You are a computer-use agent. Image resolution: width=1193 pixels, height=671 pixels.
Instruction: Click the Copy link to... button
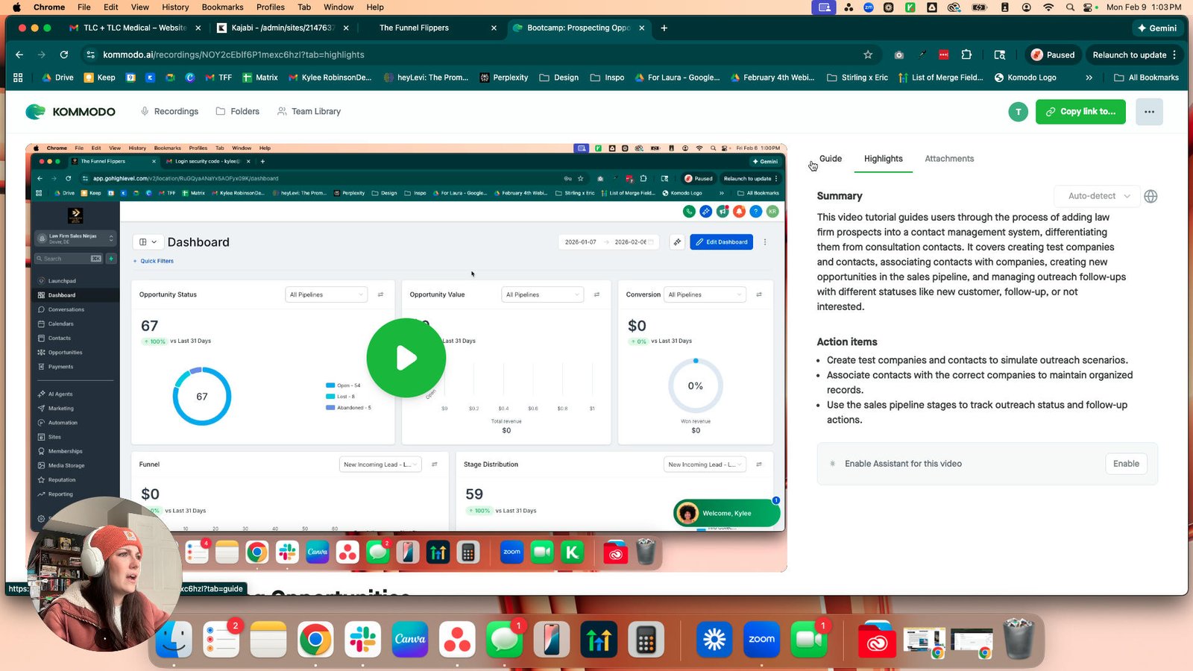1080,112
